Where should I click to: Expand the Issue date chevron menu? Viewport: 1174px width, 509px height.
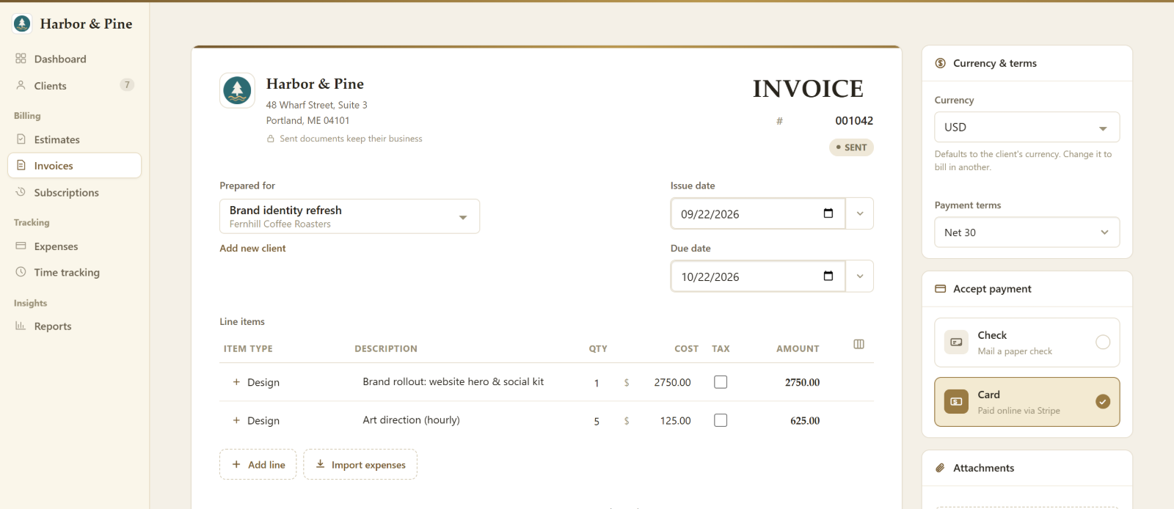860,213
